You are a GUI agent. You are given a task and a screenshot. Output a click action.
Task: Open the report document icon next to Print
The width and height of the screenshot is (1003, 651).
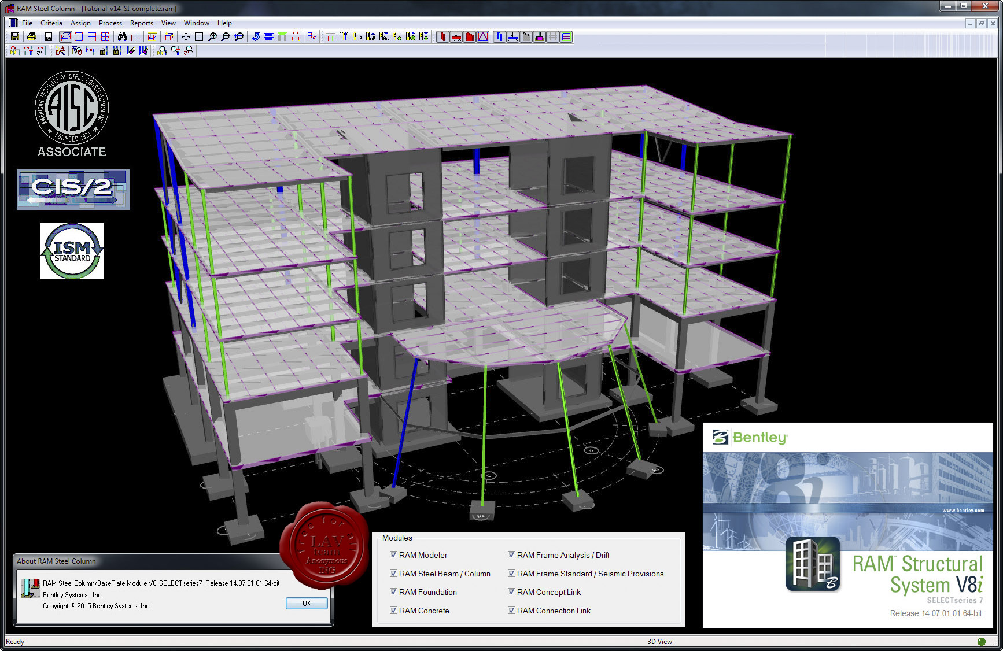[49, 36]
